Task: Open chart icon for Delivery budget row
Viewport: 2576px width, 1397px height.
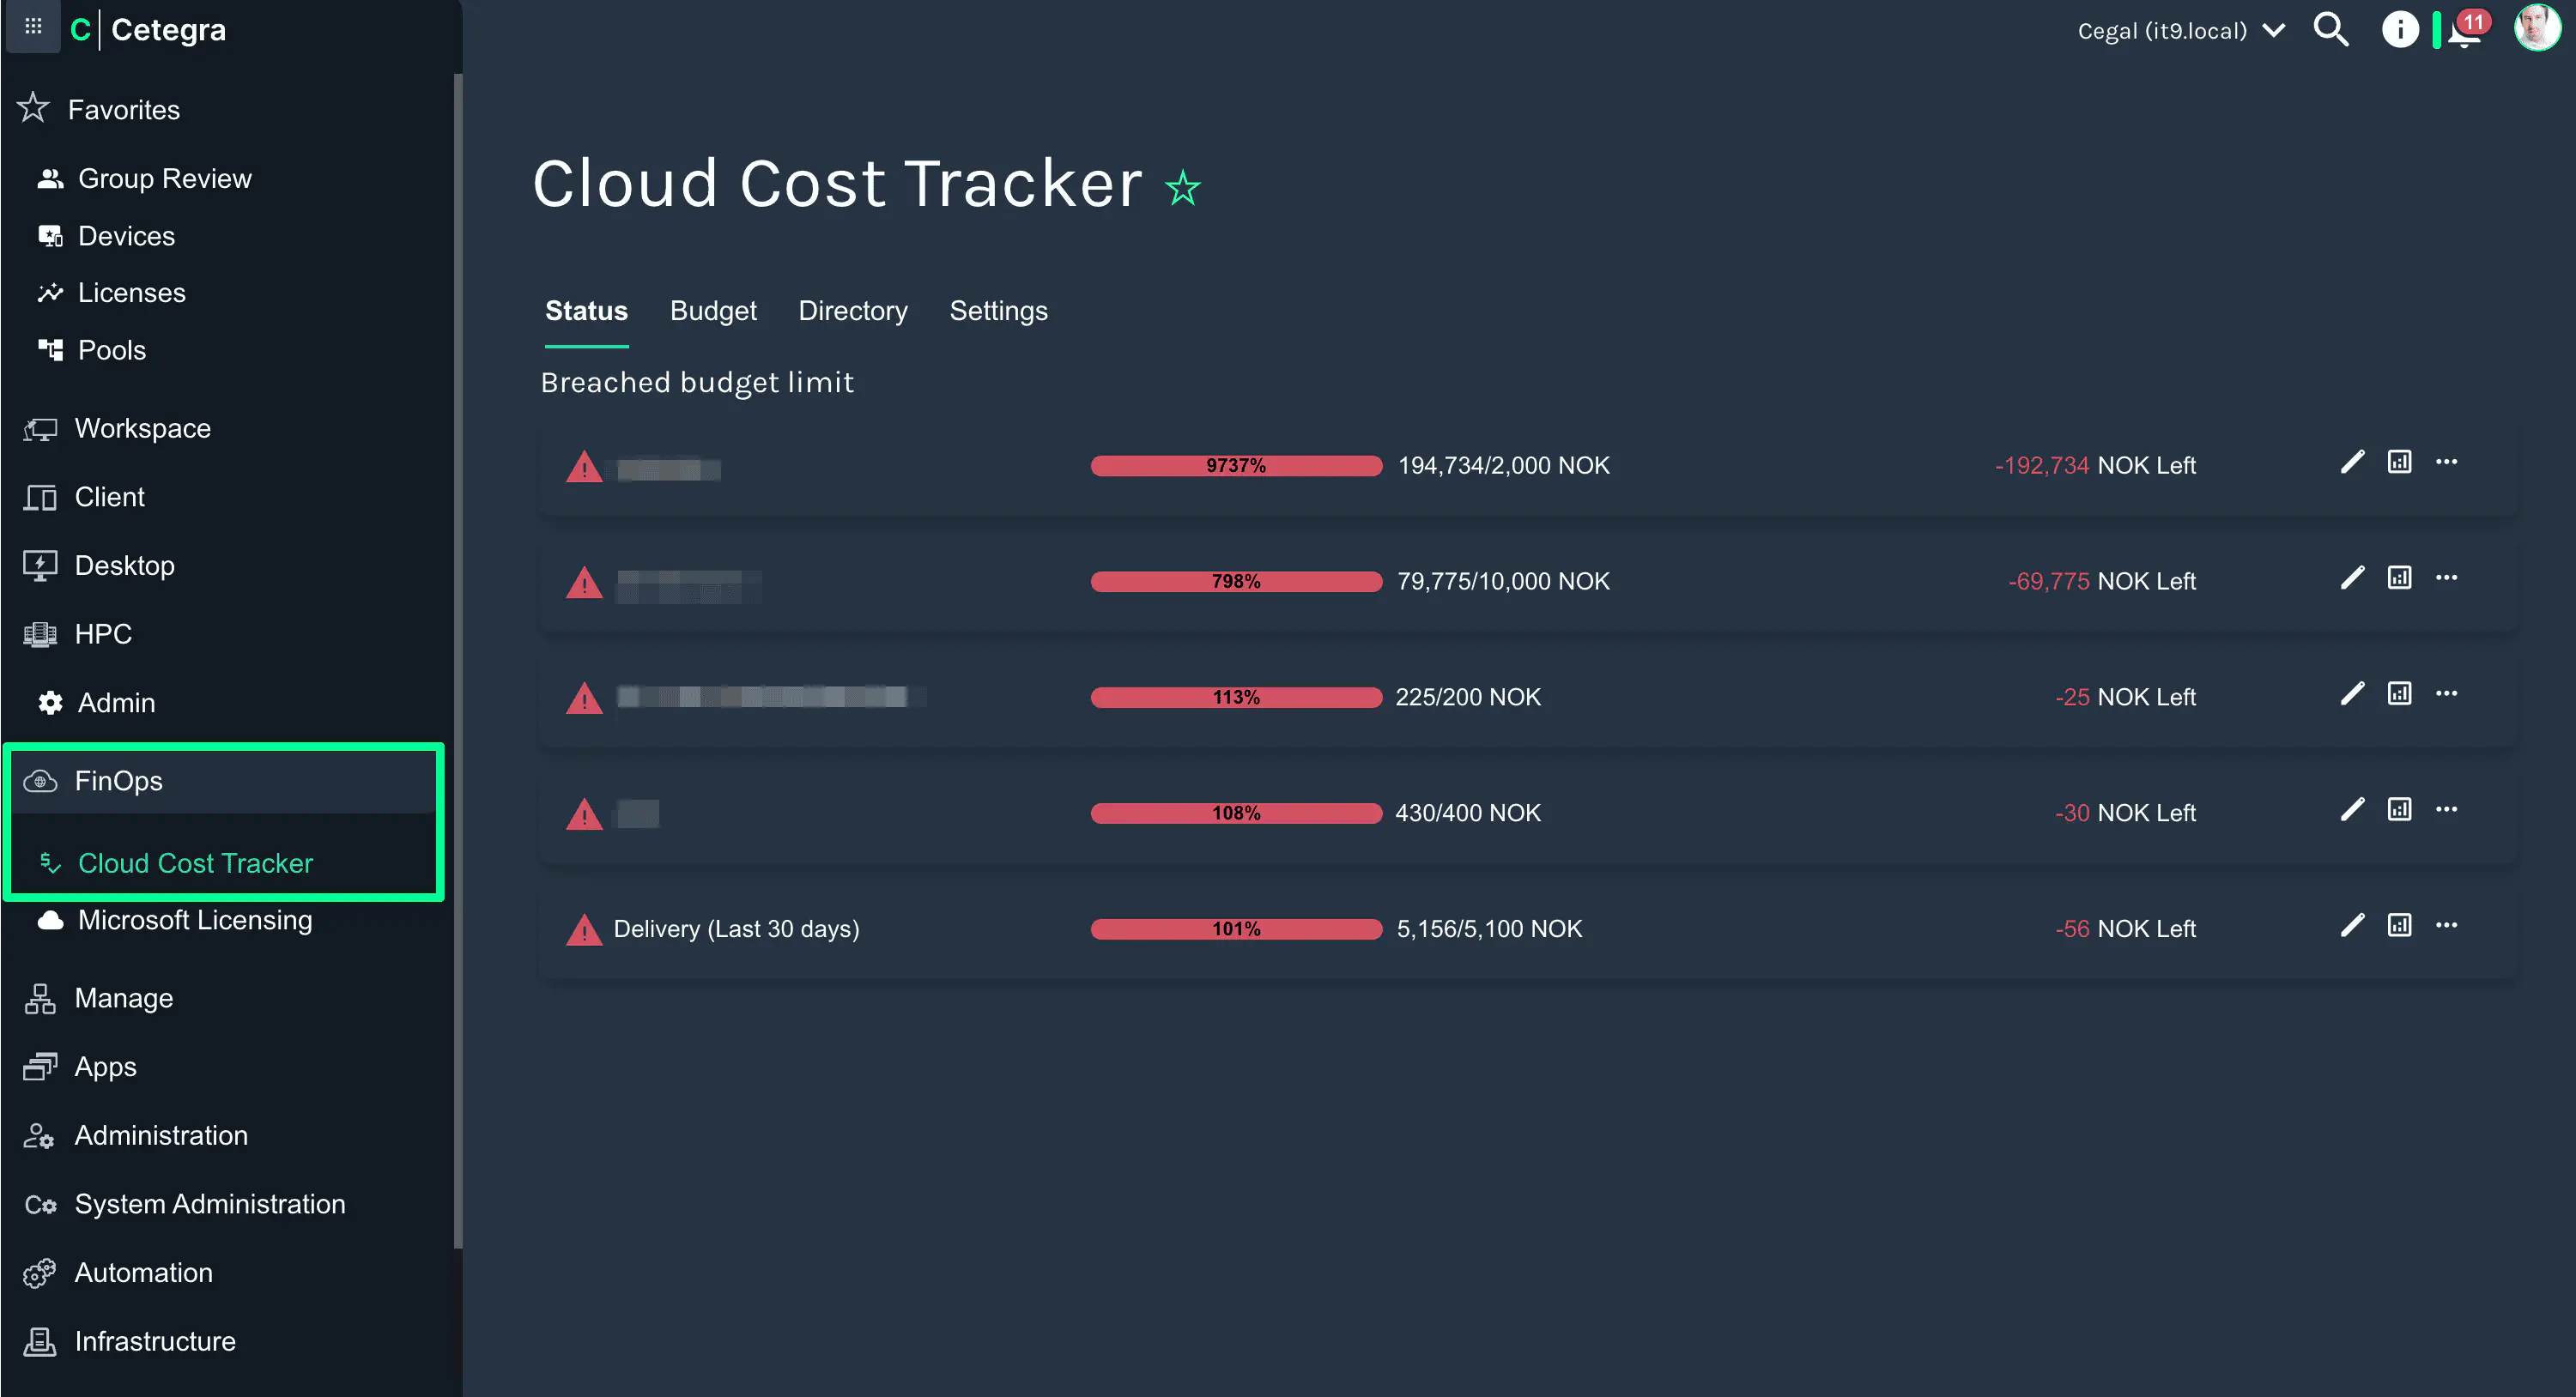Action: tap(2399, 925)
